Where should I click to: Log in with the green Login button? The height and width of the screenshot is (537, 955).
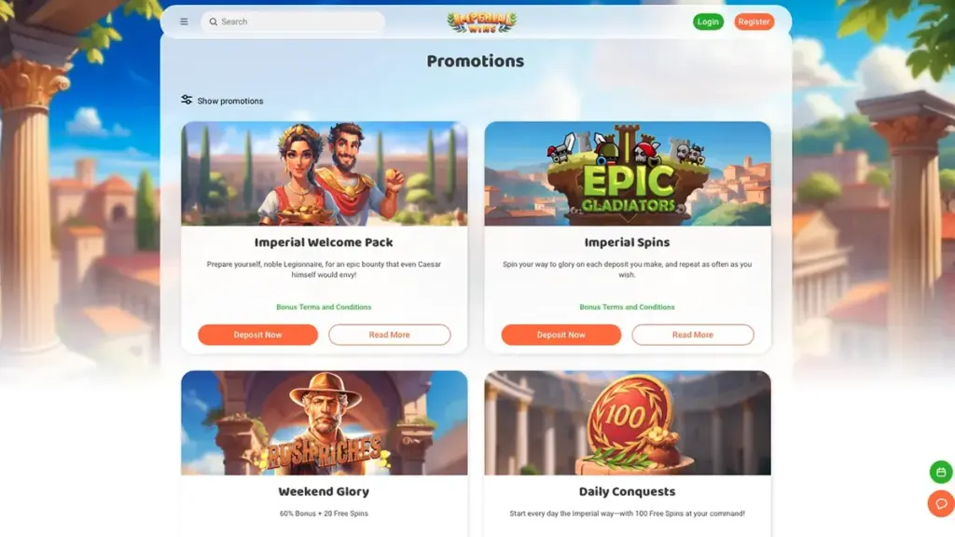[x=708, y=22]
